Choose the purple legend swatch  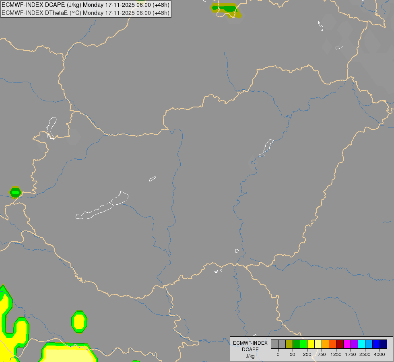(354, 344)
